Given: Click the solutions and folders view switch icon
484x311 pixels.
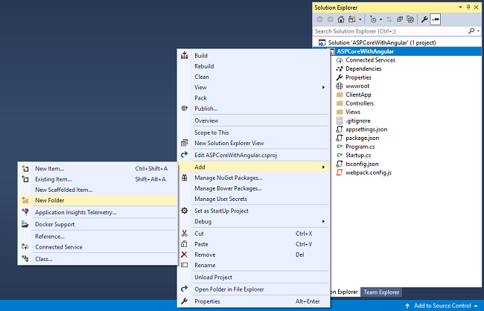Looking at the screenshot, I should (352, 19).
